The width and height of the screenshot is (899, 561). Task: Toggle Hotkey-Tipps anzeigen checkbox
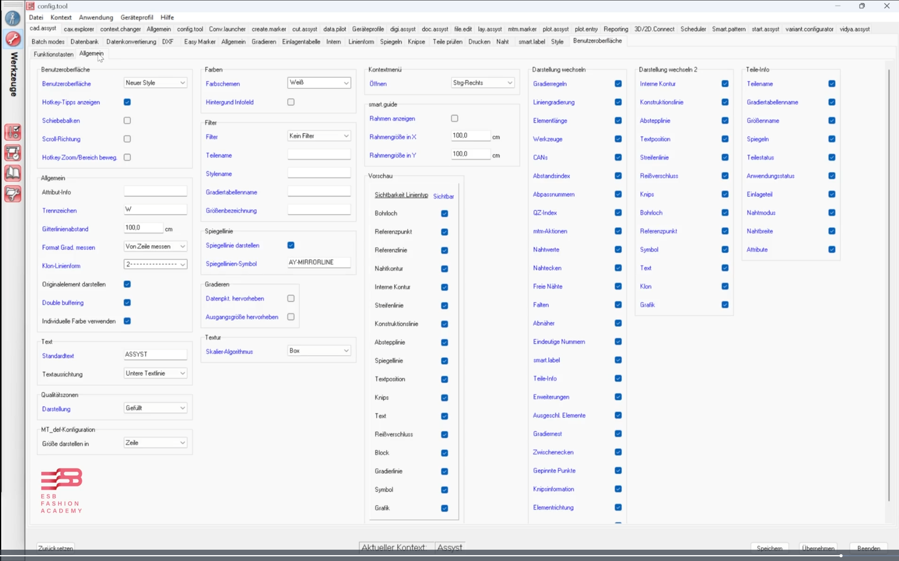coord(127,102)
